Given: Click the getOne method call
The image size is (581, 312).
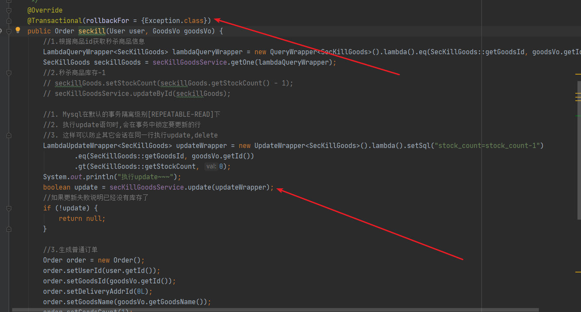Looking at the screenshot, I should tap(244, 62).
